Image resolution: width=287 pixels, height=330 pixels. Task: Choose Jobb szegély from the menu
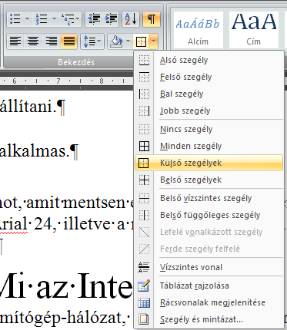pos(209,111)
